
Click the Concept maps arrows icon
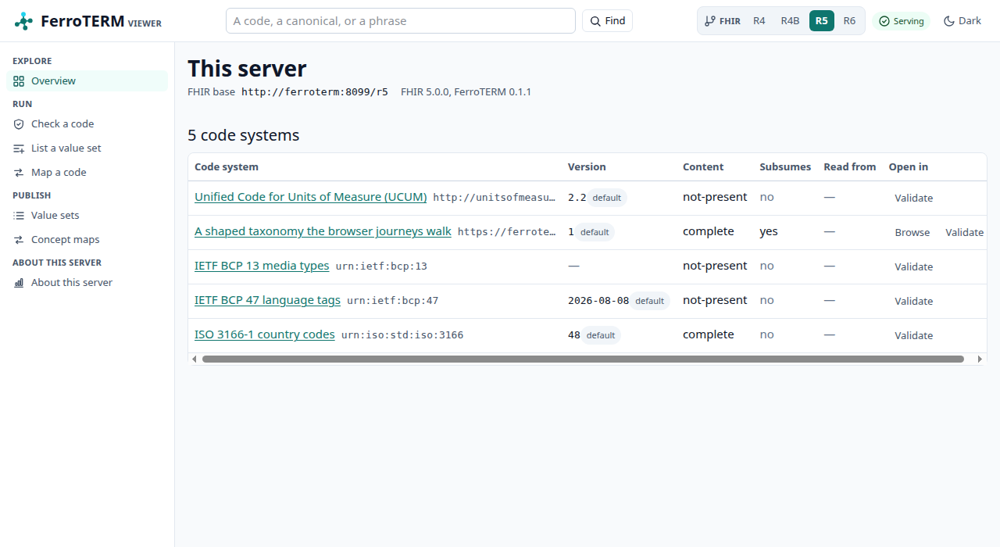[19, 240]
